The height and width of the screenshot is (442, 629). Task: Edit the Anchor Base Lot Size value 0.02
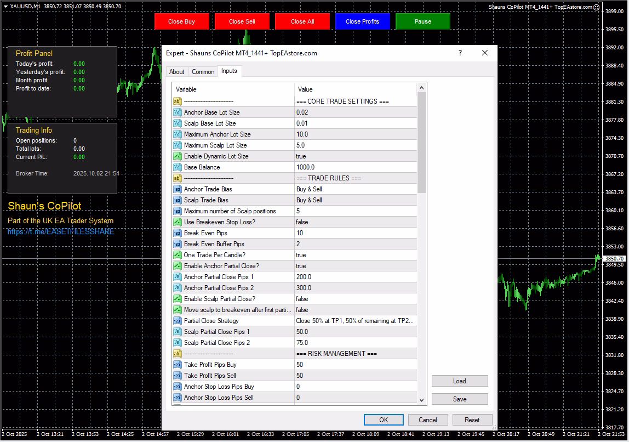pos(356,112)
